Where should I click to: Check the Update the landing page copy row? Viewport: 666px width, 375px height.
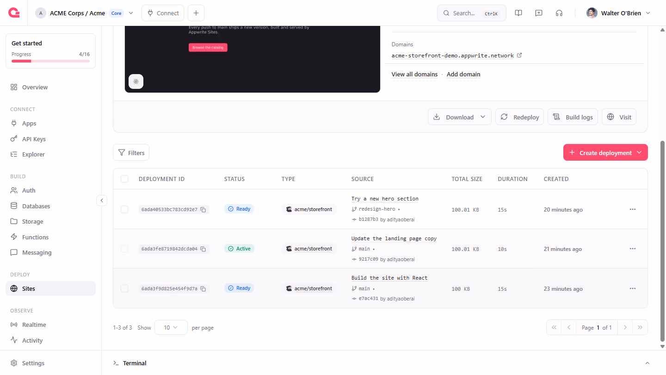124,249
